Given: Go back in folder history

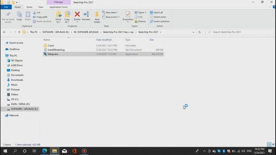Looking at the screenshot, I should coord(4,32).
